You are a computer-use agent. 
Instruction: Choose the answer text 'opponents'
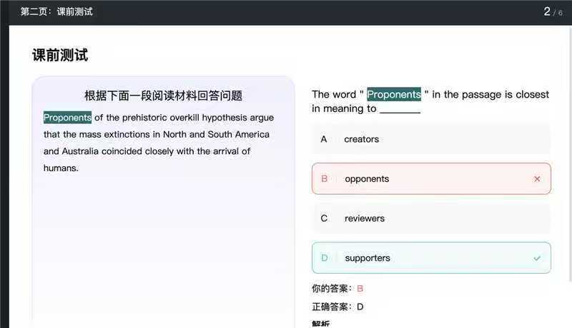[x=367, y=179]
